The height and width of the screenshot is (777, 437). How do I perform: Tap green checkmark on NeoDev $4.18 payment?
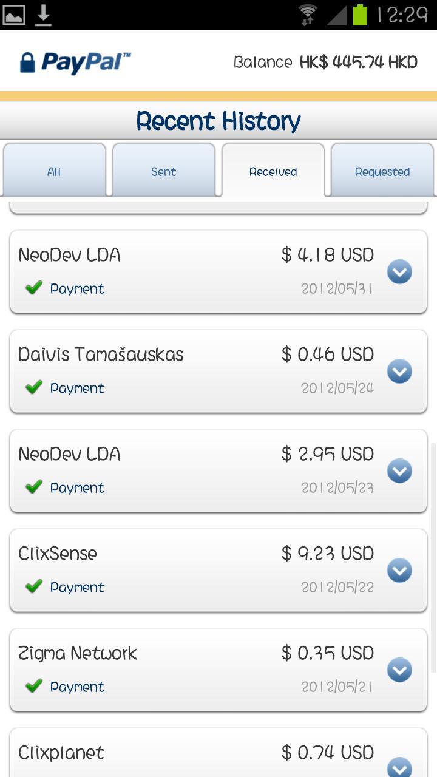34,288
